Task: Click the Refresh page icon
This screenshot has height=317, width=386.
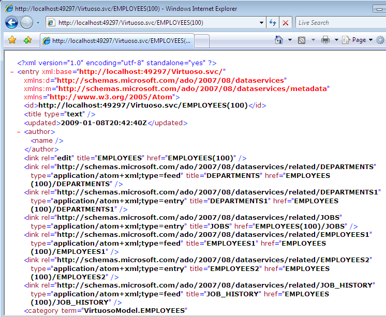Action: click(x=273, y=23)
